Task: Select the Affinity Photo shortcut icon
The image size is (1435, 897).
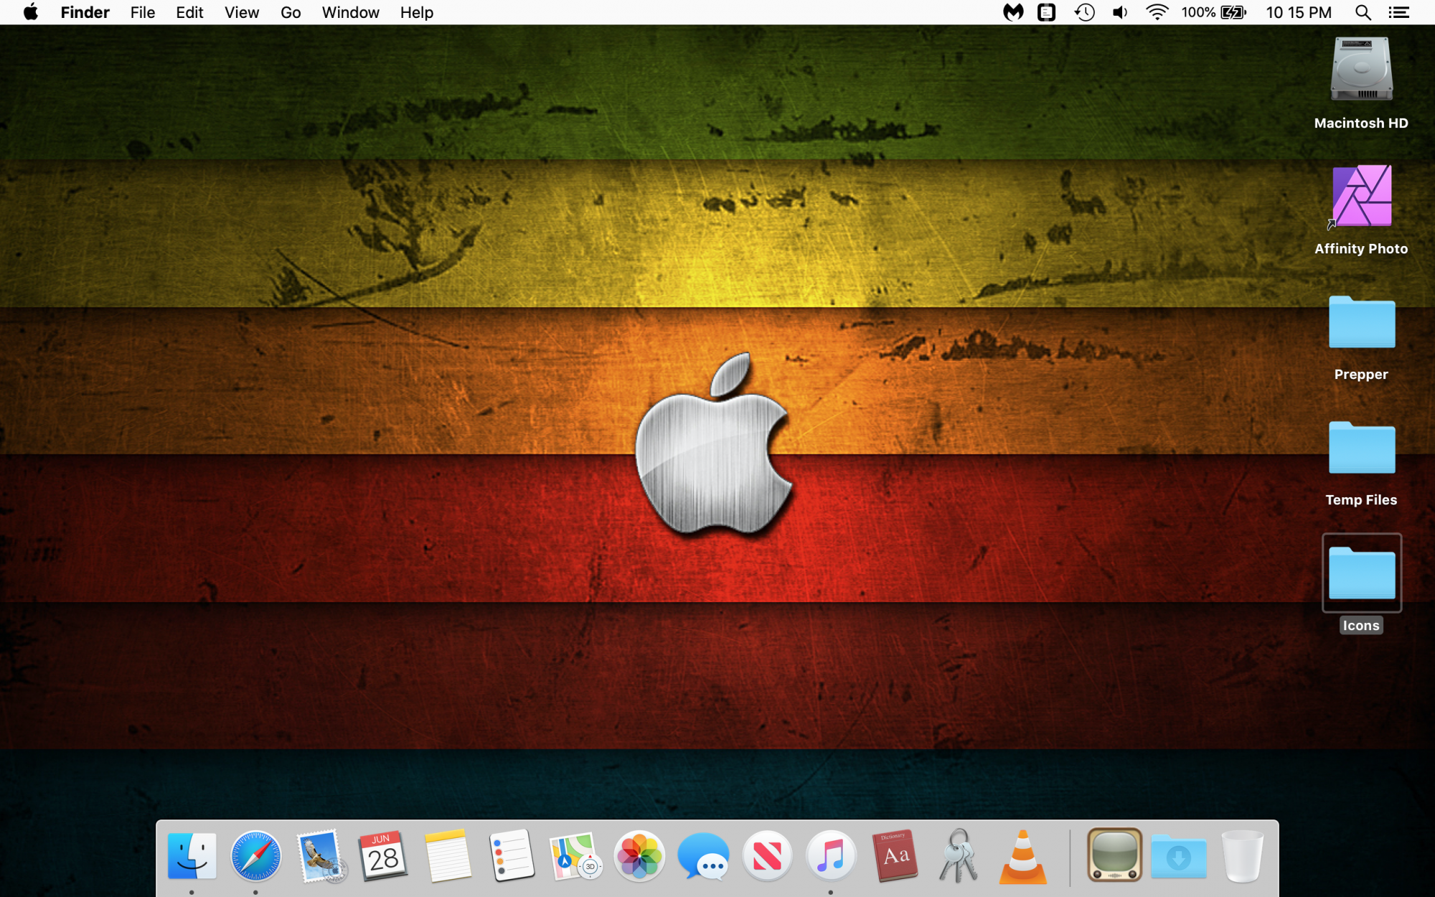Action: tap(1361, 196)
